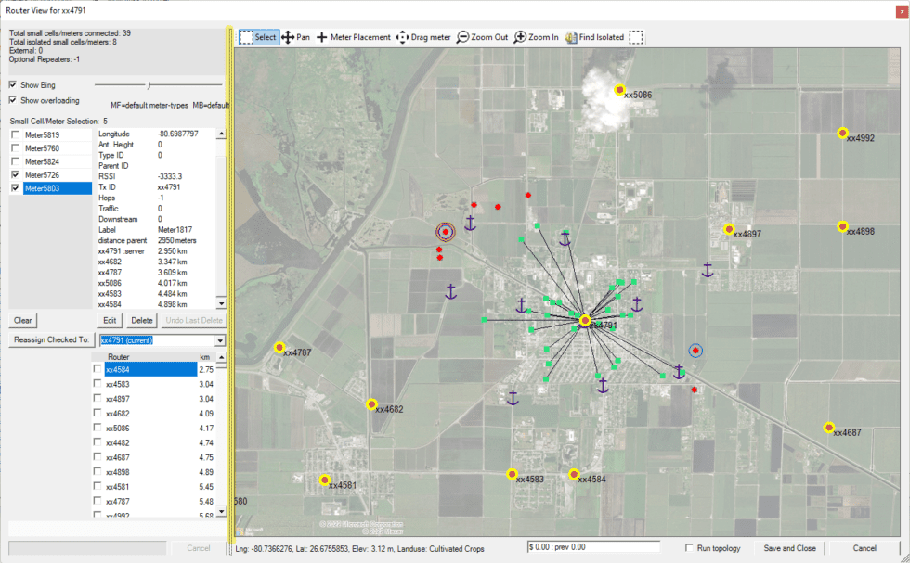Image resolution: width=910 pixels, height=563 pixels.
Task: Open the Reassign Checked To dropdown
Action: coord(221,339)
